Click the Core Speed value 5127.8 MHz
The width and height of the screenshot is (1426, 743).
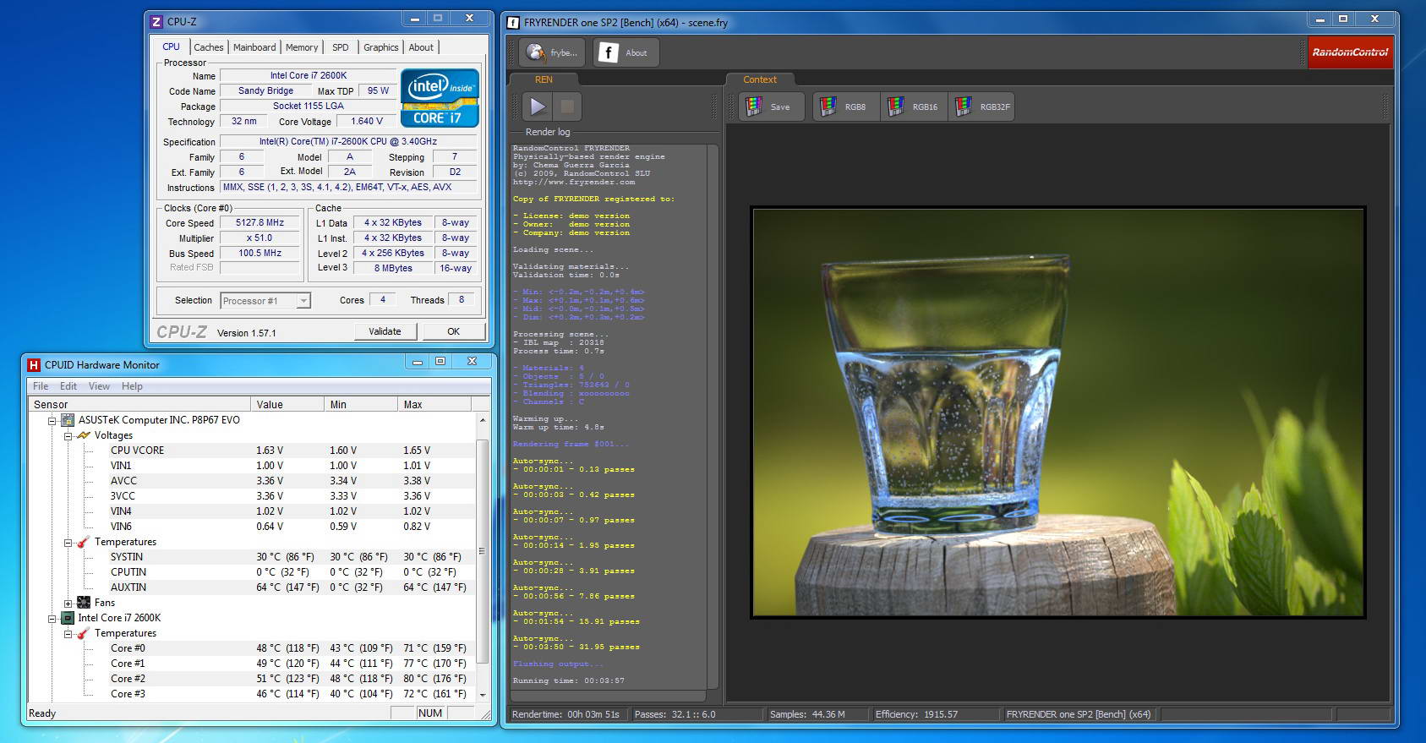click(x=260, y=222)
